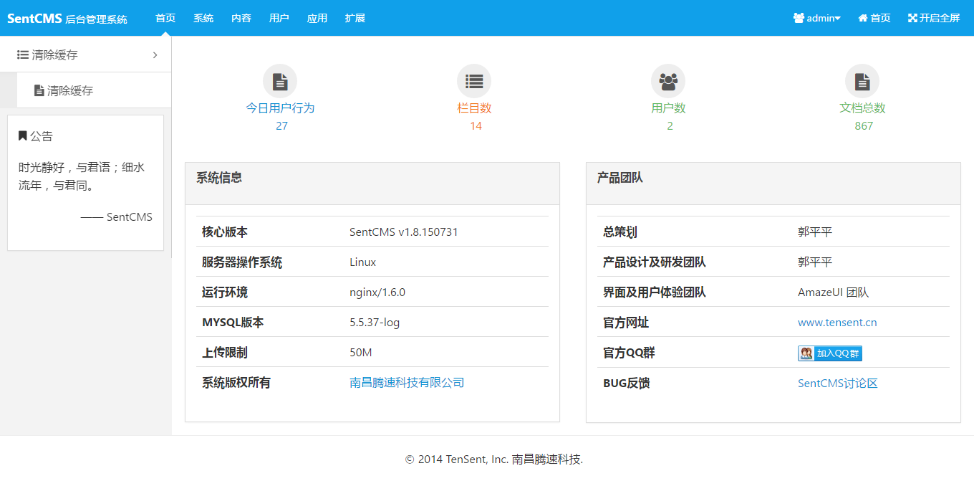The height and width of the screenshot is (481, 974).
Task: Expand the 清除缓存 sidebar chevron
Action: [x=155, y=54]
